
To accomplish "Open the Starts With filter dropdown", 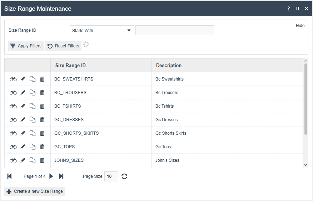I will pos(101,30).
